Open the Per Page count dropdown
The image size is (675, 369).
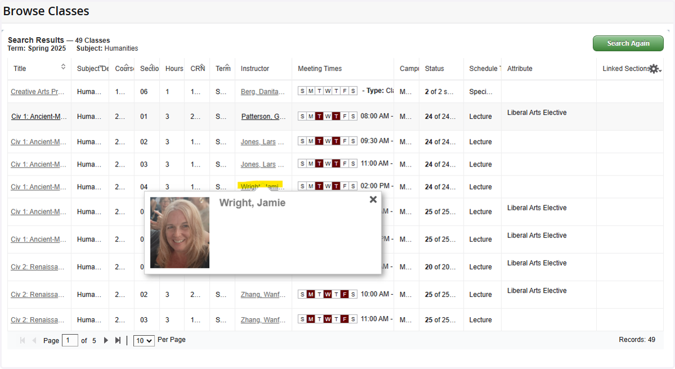[144, 341]
